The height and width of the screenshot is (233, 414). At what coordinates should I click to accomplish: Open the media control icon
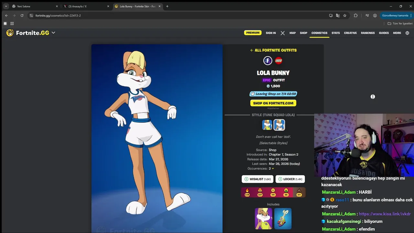click(367, 16)
